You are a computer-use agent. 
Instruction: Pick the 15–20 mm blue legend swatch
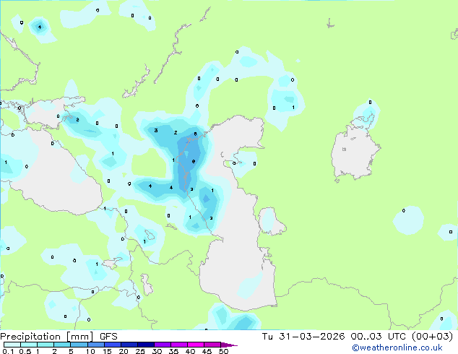(x=113, y=345)
